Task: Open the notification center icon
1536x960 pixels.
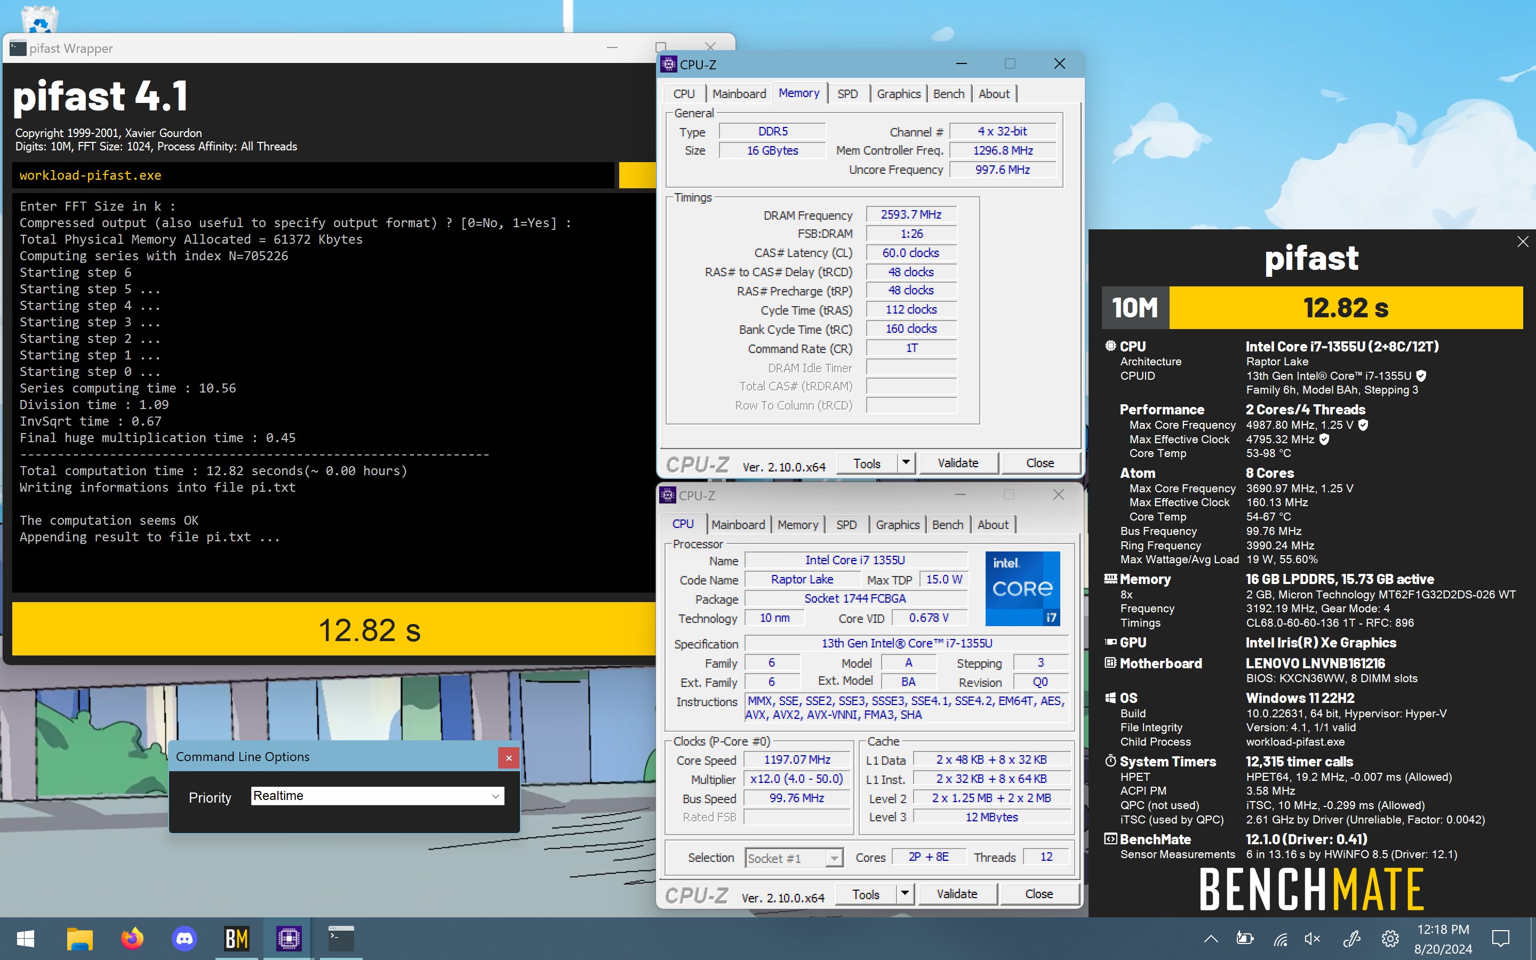Action: 1501,939
